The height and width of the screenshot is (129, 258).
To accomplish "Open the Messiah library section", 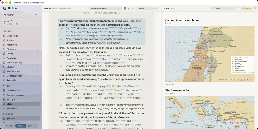I will 21,67.
